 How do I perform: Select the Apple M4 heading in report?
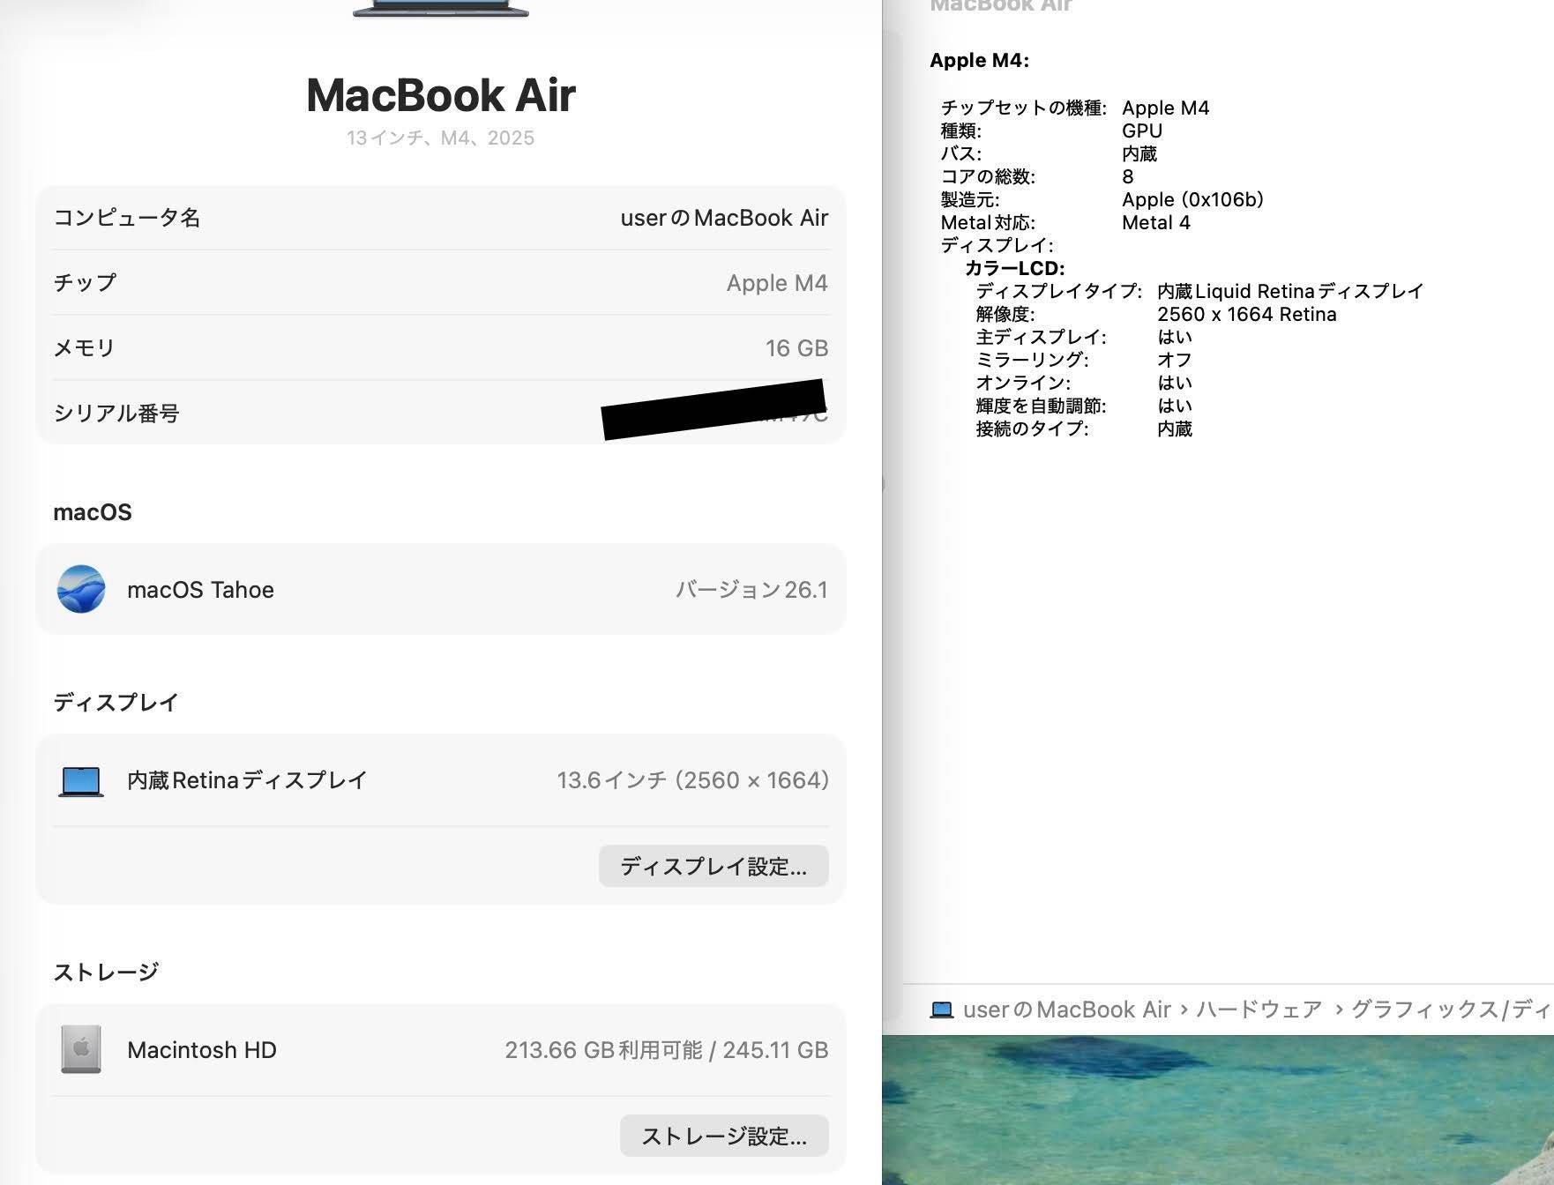click(x=979, y=60)
